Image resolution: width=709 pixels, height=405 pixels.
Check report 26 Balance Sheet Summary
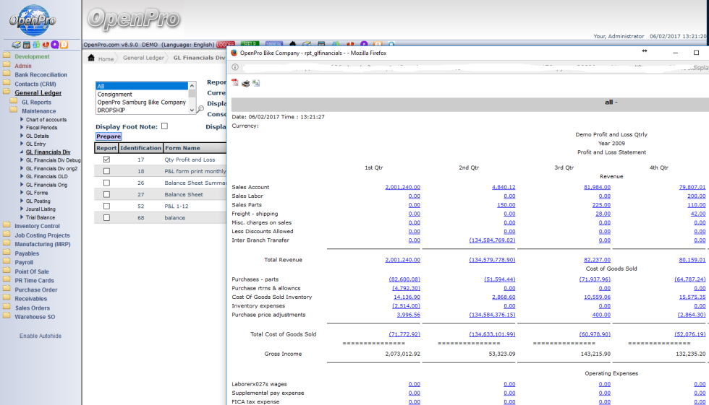pos(107,183)
